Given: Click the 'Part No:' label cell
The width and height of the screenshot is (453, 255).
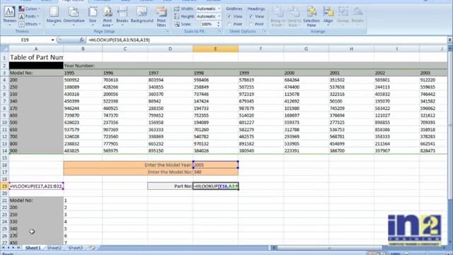Looking at the screenshot, I should coord(170,186).
